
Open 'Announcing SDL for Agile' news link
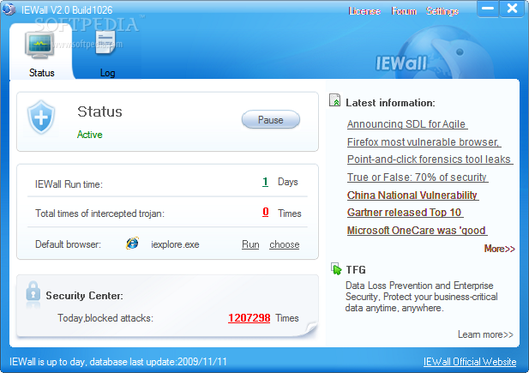[407, 123]
